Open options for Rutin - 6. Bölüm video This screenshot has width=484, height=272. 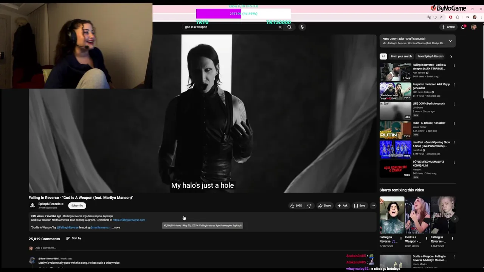point(454,124)
